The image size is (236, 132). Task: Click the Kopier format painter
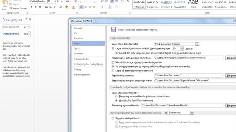(18, 8)
